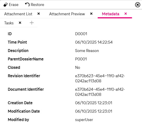
Task: Close the Attachment List tab
Action: 39,14
